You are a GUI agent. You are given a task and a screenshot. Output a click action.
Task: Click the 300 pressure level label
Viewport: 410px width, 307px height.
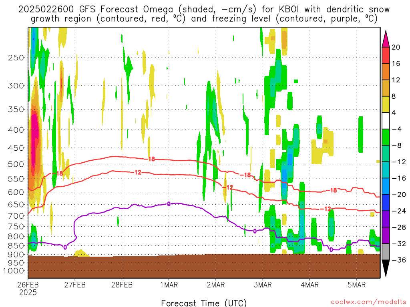(x=16, y=86)
